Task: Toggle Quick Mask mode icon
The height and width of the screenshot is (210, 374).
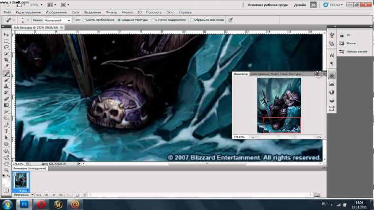Action: click(x=6, y=191)
